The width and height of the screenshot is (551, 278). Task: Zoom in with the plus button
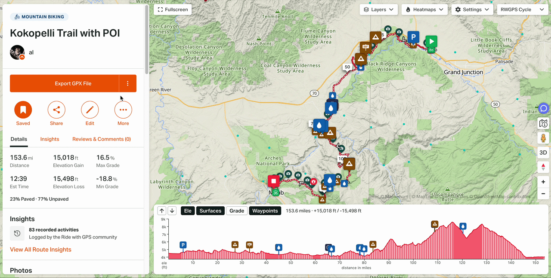[543, 182]
